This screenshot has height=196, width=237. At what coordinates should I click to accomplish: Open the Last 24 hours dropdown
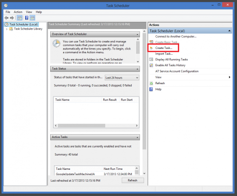click(x=122, y=78)
